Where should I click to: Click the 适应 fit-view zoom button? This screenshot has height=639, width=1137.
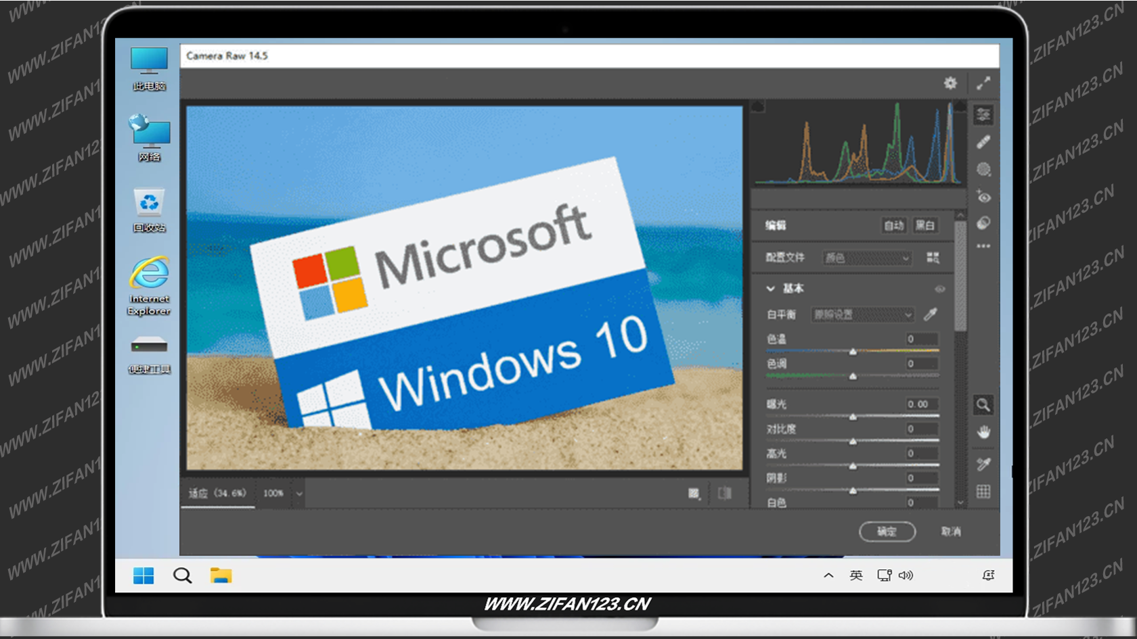[217, 493]
